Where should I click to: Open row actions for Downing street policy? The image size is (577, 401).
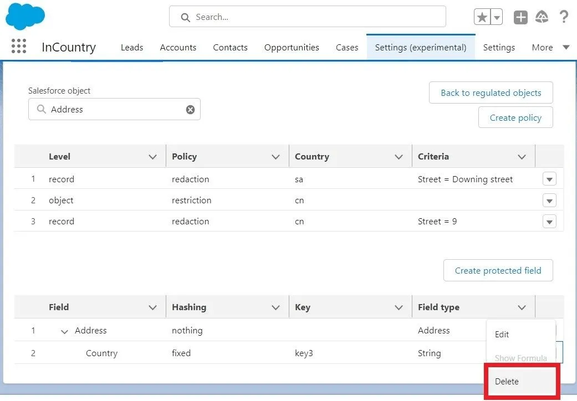[x=549, y=179]
